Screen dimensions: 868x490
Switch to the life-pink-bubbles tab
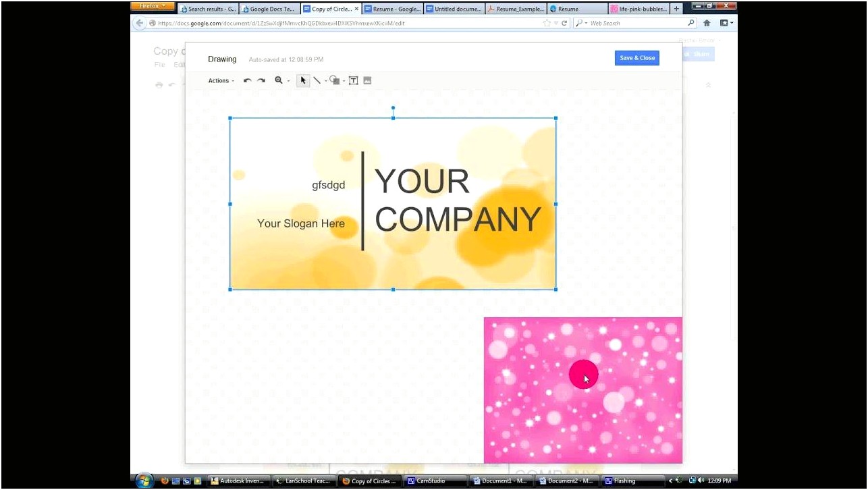point(639,9)
